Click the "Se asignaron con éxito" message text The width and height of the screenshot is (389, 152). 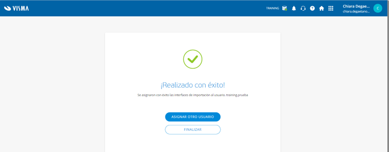[x=193, y=95]
